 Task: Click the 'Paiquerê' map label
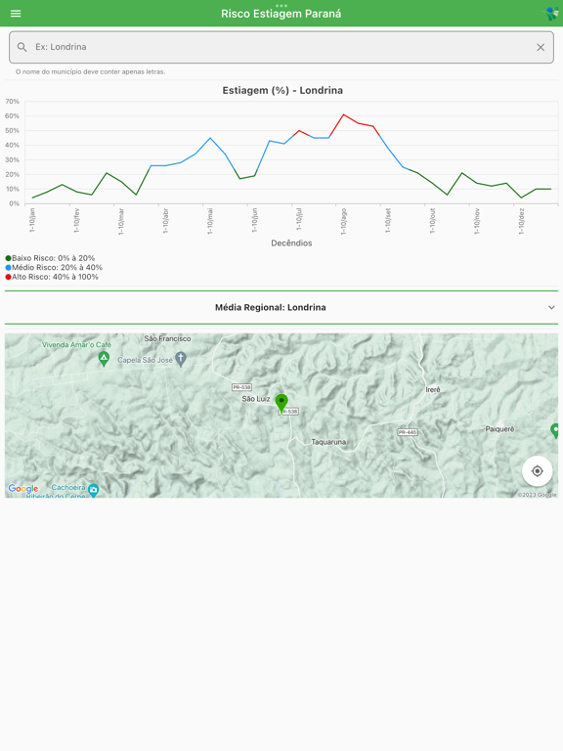[499, 429]
